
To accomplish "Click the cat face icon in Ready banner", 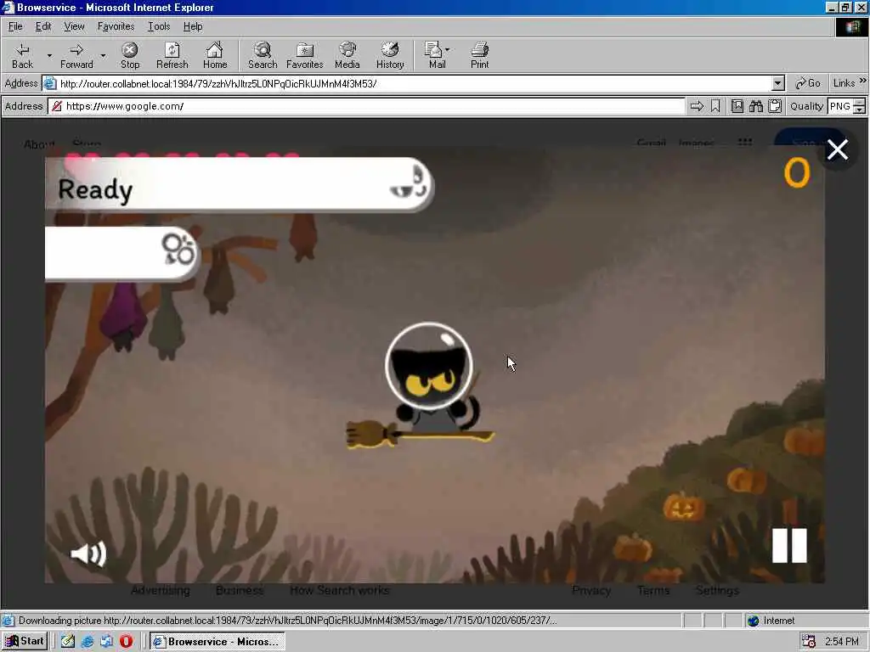I will 409,183.
